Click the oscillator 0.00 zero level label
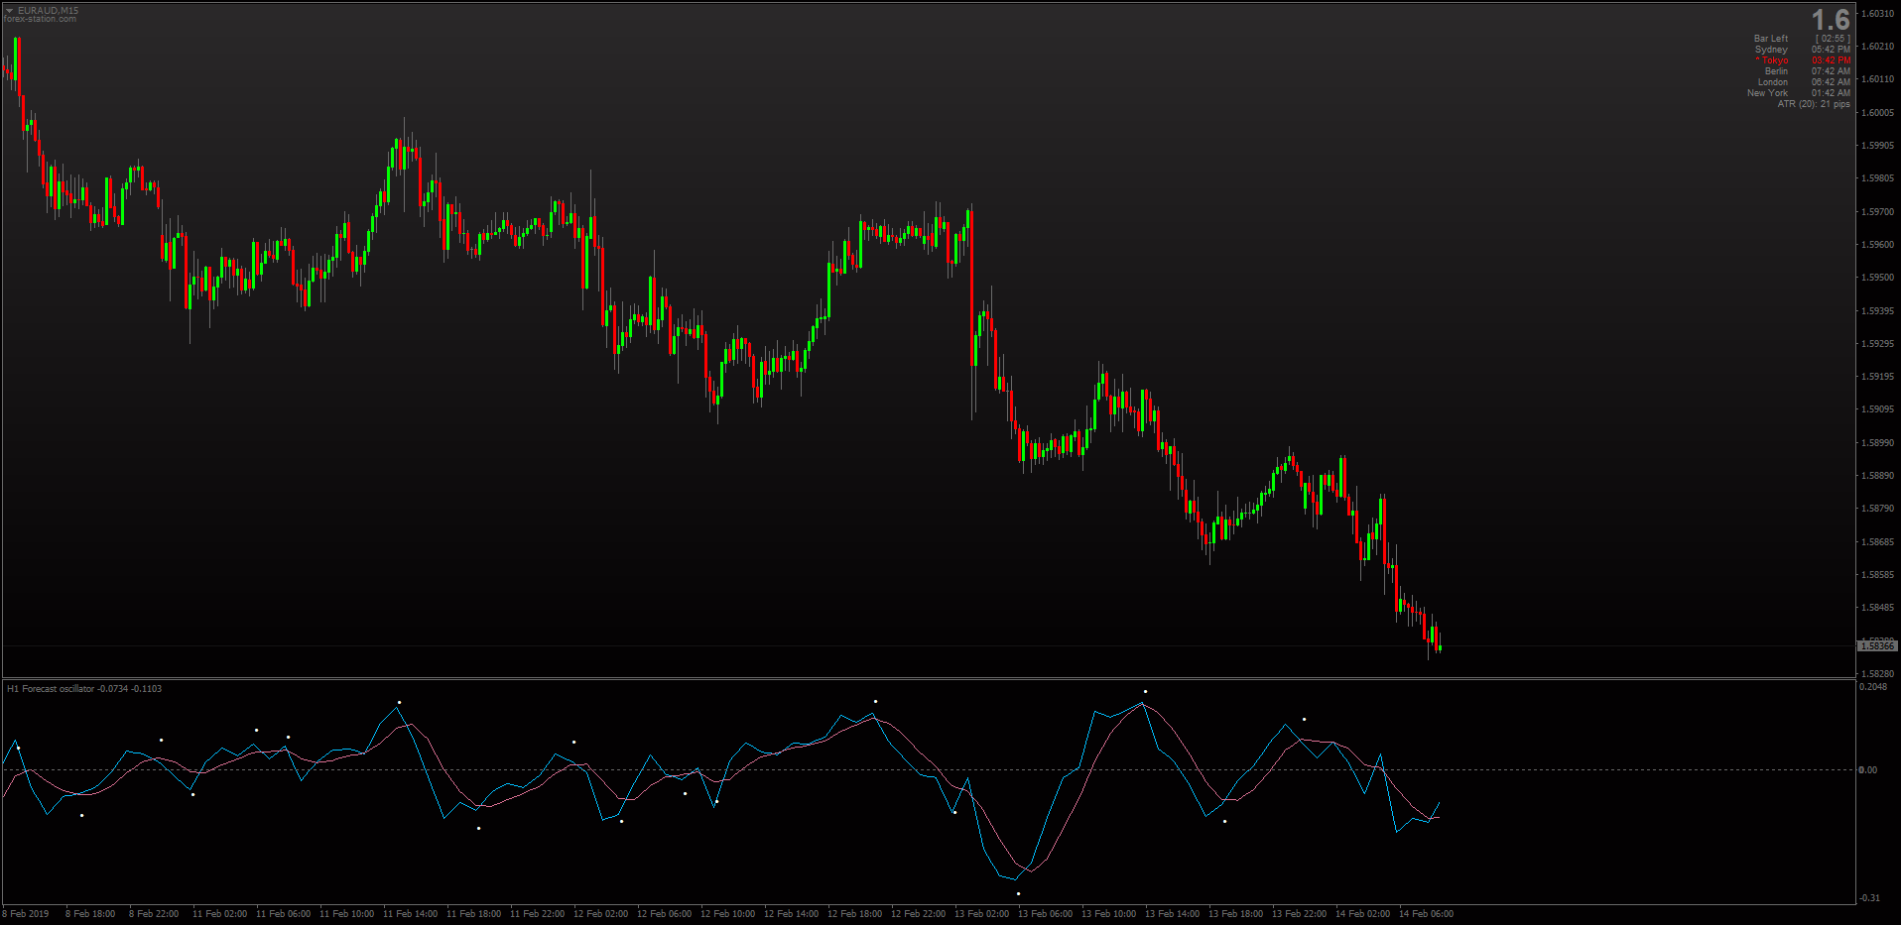Viewport: 1901px width, 925px height. 1867,770
